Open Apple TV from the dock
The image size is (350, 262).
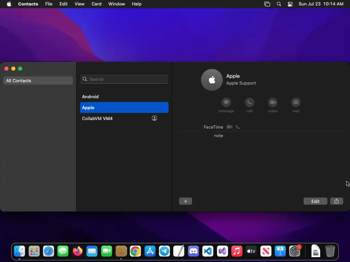click(x=251, y=251)
